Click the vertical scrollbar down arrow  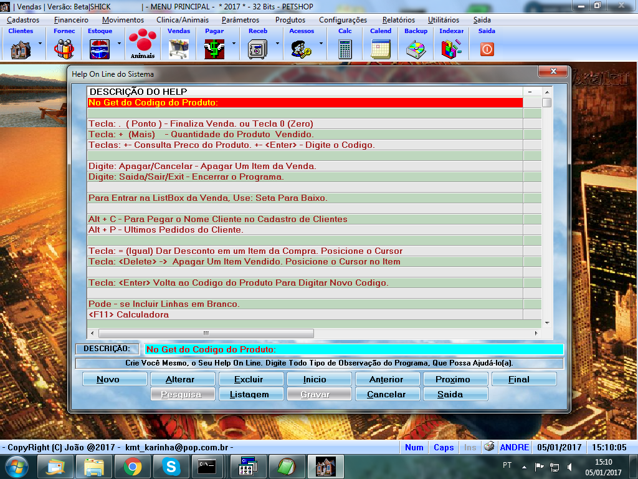(x=547, y=323)
